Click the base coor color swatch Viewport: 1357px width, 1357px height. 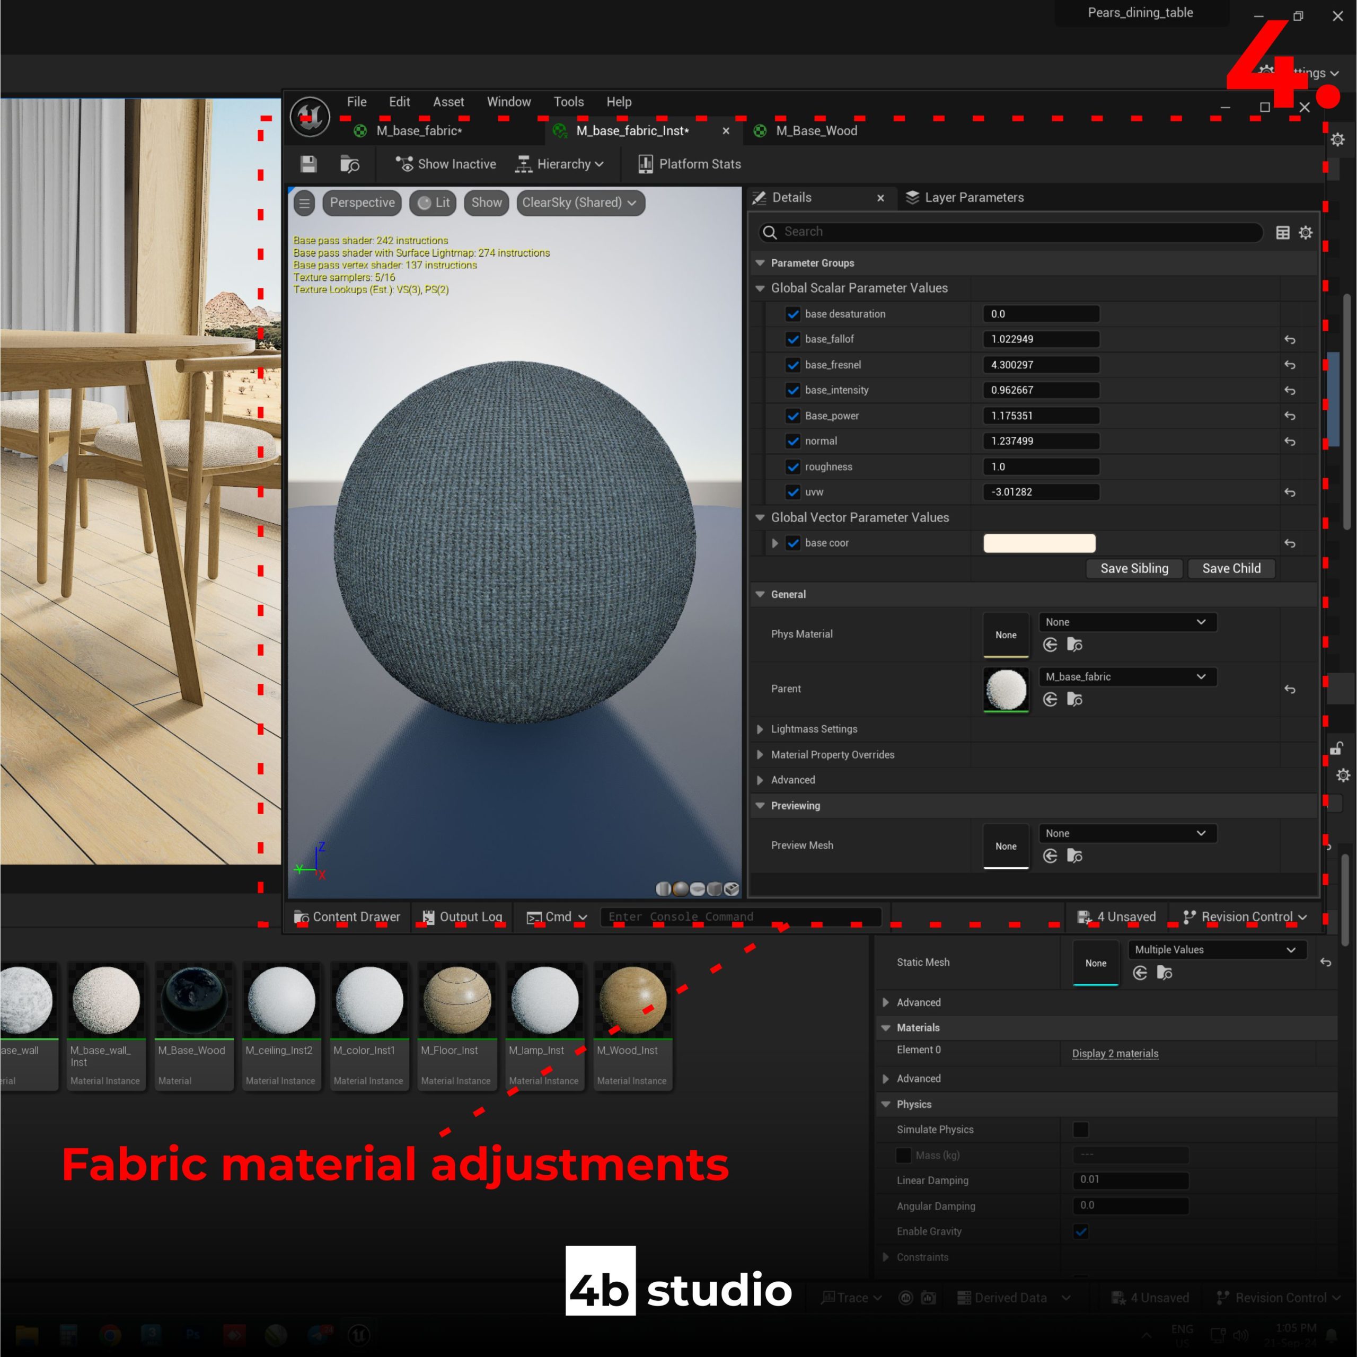(1039, 543)
